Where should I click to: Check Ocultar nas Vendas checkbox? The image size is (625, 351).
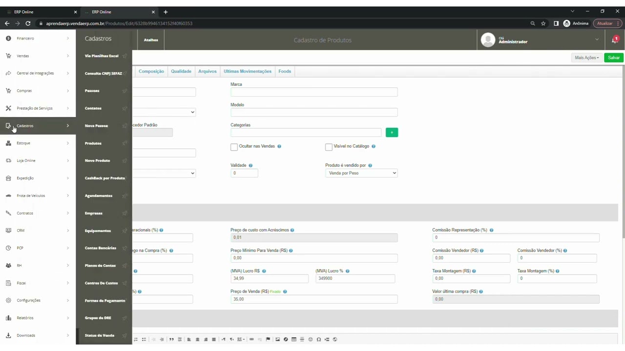[x=234, y=147]
